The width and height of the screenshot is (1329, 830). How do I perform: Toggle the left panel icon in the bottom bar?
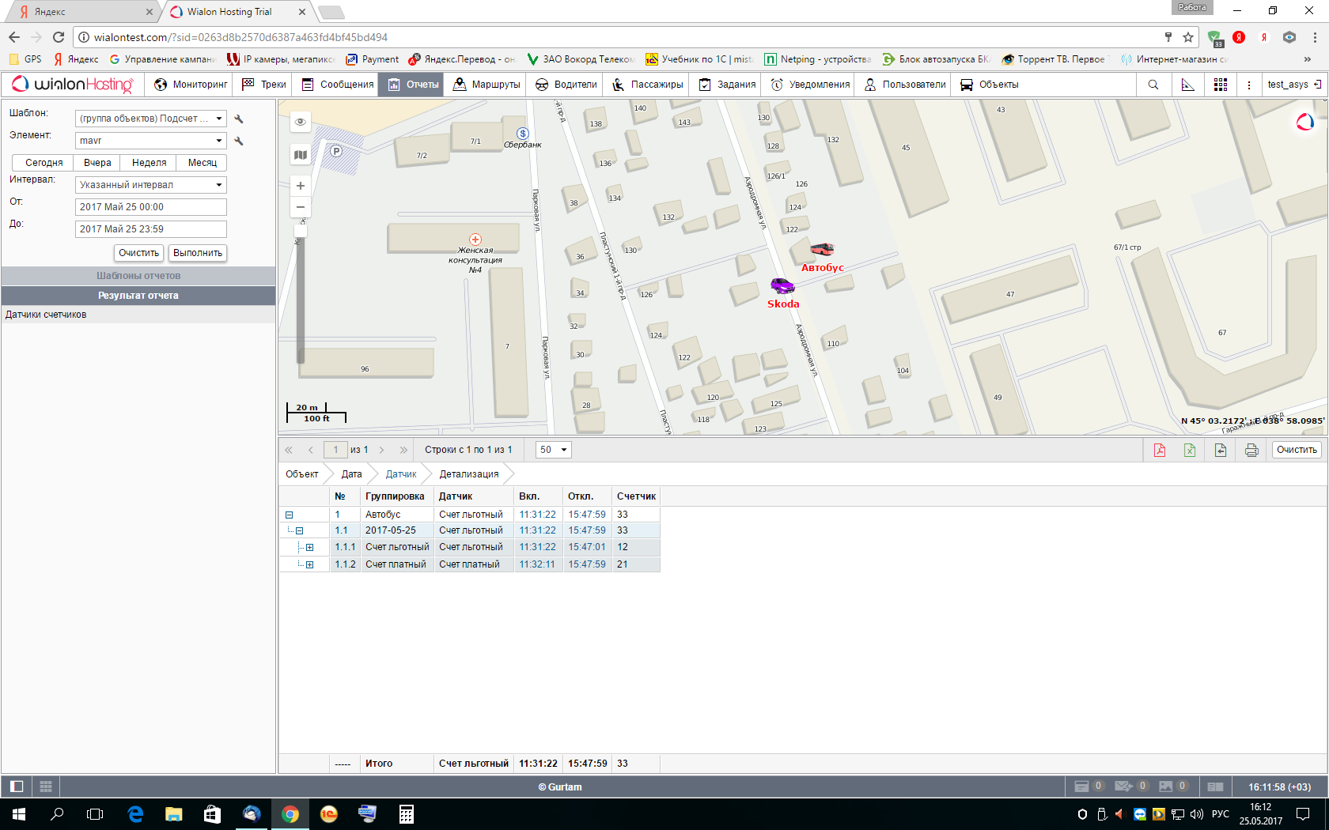tap(17, 787)
